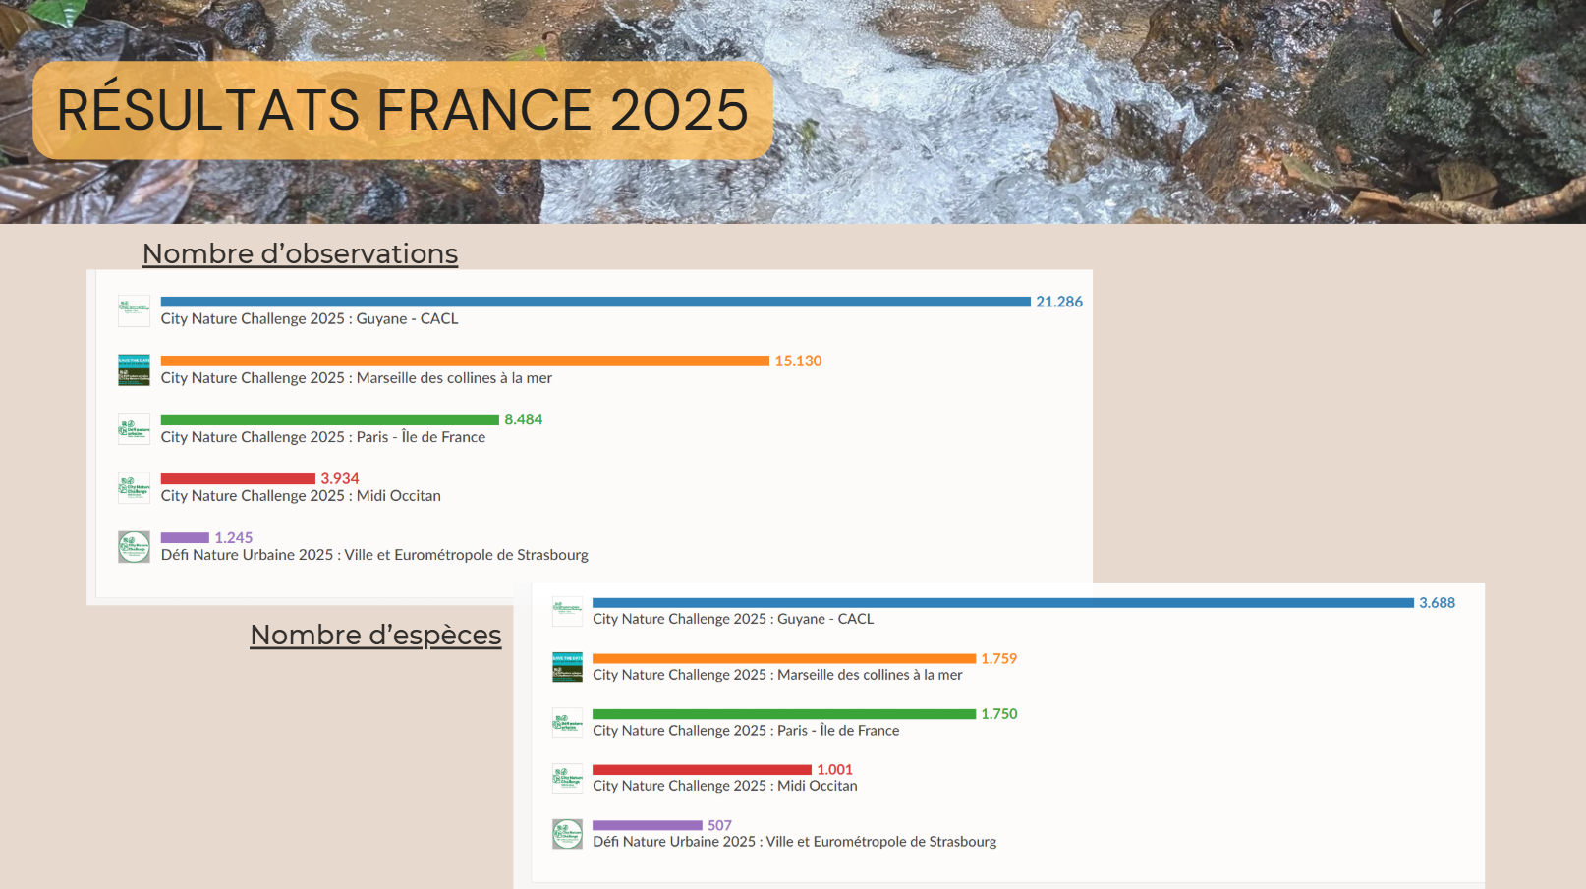Click the red 1.001 species bar
1586x889 pixels.
(x=702, y=770)
